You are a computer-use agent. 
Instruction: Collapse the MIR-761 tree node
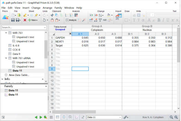coord(6,33)
